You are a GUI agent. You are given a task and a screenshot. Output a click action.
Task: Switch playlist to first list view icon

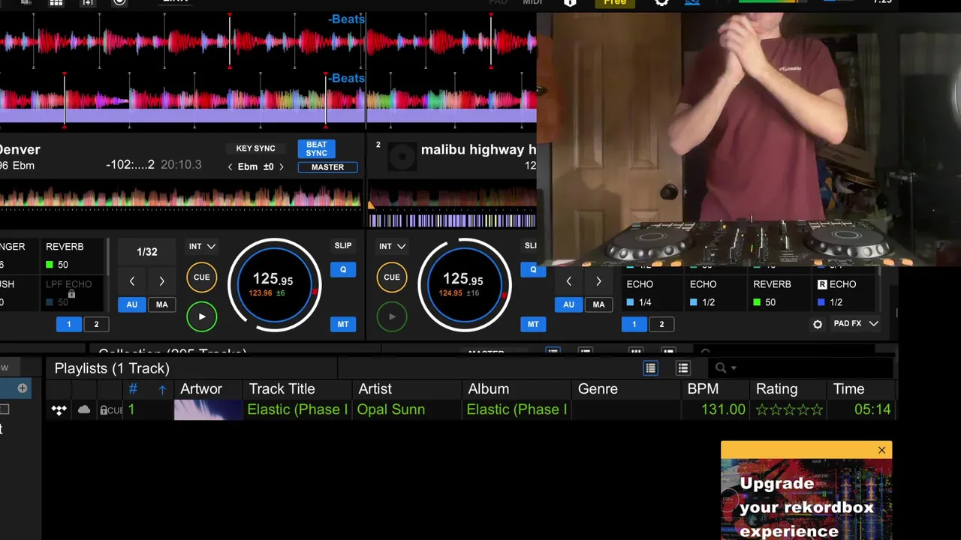(x=650, y=368)
